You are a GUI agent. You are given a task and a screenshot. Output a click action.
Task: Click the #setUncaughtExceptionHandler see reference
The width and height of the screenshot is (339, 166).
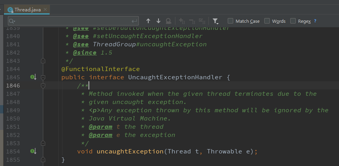pos(147,36)
